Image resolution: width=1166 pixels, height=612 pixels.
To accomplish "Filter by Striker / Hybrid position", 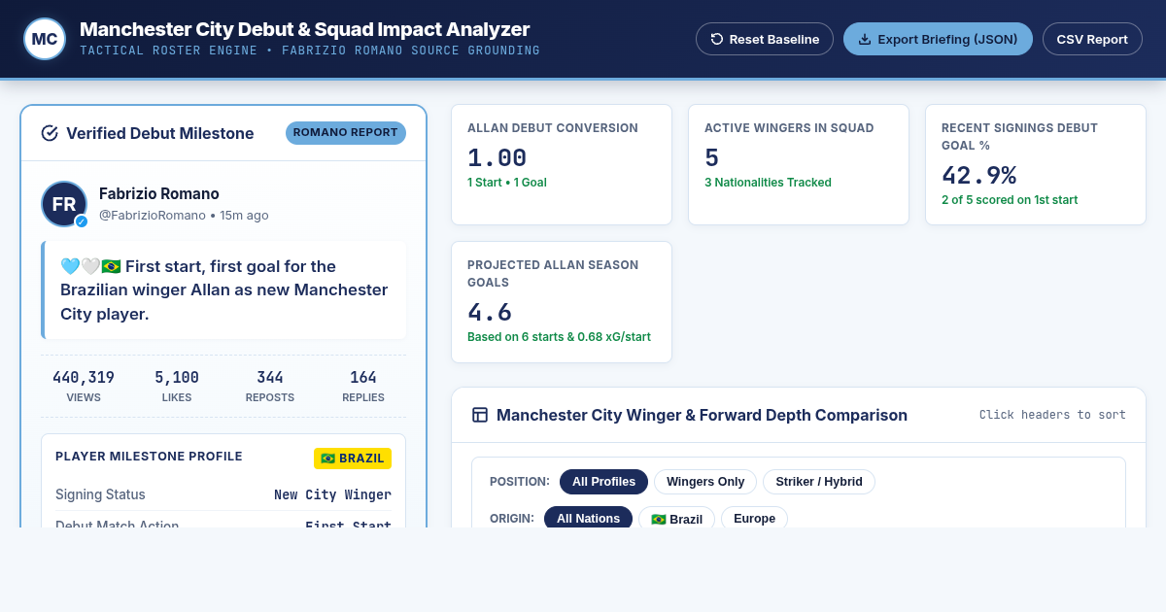I will coord(819,481).
